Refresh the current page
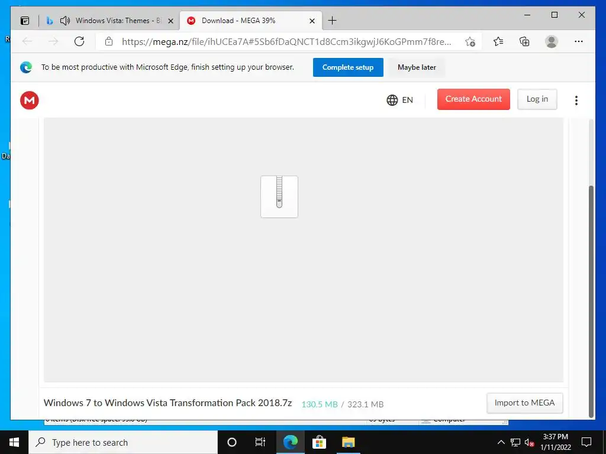This screenshot has height=454, width=606. click(79, 41)
